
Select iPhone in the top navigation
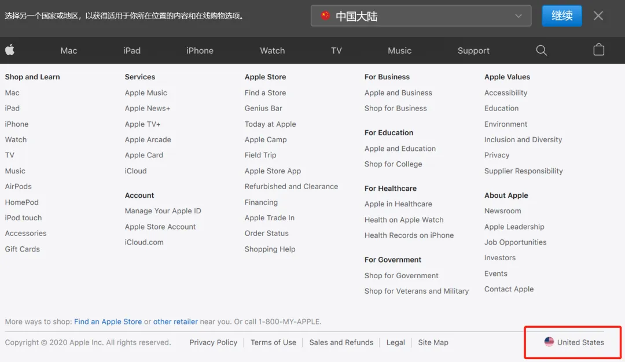click(x=200, y=50)
